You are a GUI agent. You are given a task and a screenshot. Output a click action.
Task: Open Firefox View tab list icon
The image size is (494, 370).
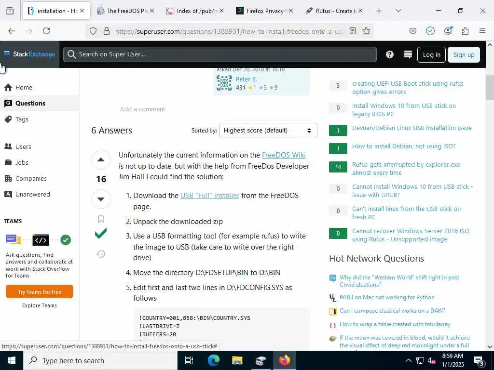click(10, 11)
